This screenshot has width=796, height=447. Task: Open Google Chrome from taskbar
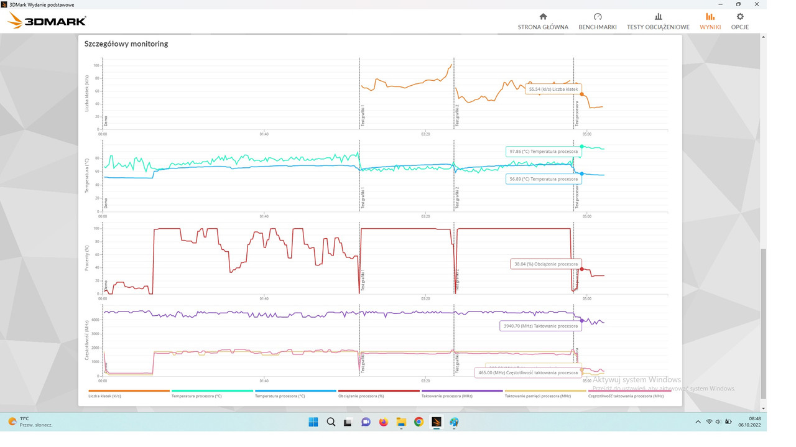419,422
